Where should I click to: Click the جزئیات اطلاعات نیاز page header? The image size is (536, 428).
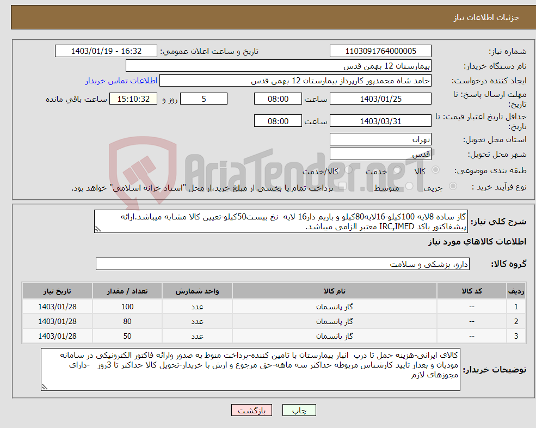(486, 17)
